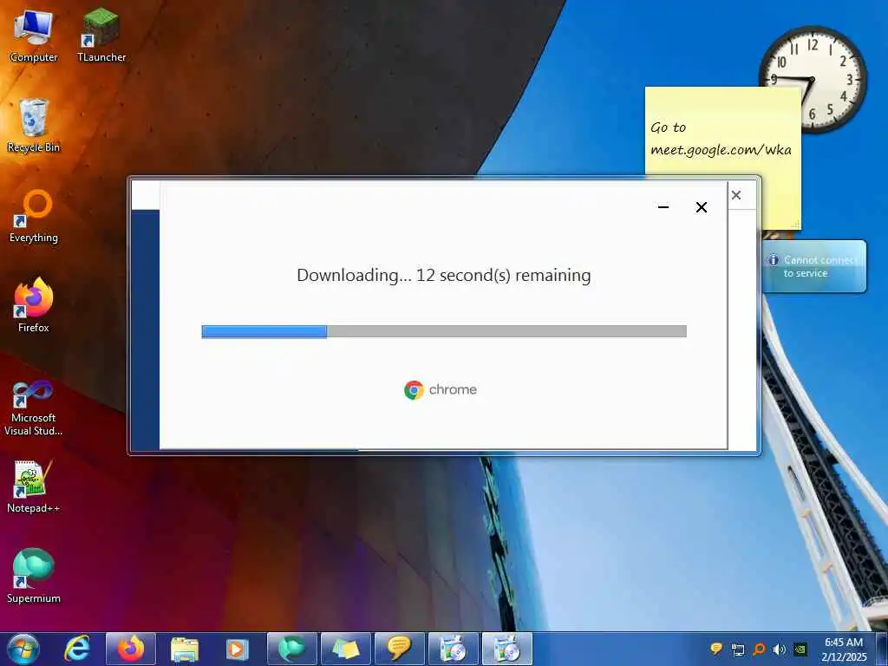Click the yellow speech bubble taskbar button

399,649
